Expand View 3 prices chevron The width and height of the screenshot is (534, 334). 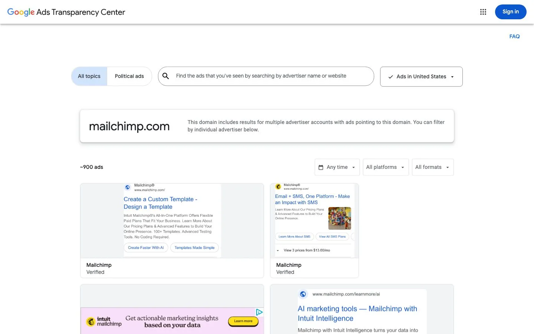pyautogui.click(x=278, y=250)
